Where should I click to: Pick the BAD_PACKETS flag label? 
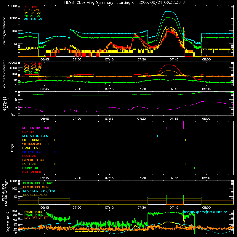point(32,172)
